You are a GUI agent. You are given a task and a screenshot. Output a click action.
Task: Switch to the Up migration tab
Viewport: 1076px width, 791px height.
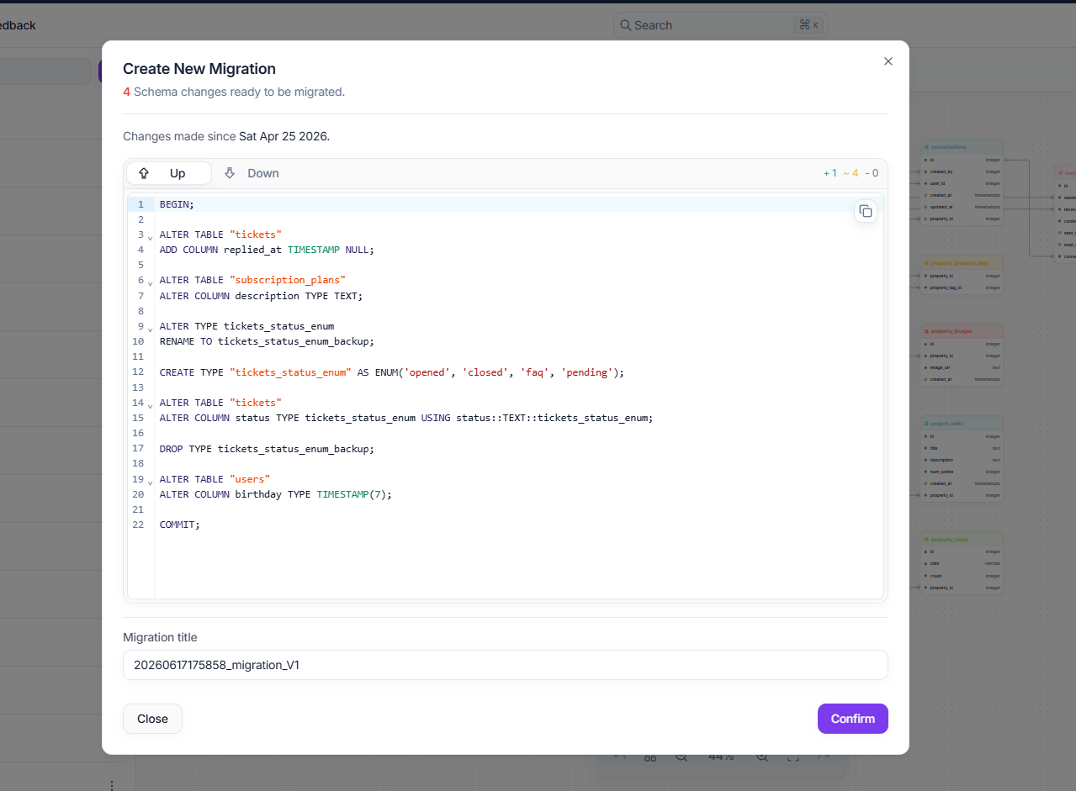169,173
